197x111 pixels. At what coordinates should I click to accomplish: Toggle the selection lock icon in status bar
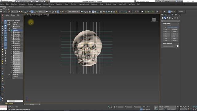[111, 107]
